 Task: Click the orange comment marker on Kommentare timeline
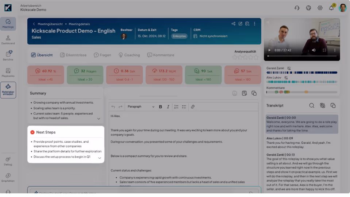click(306, 92)
